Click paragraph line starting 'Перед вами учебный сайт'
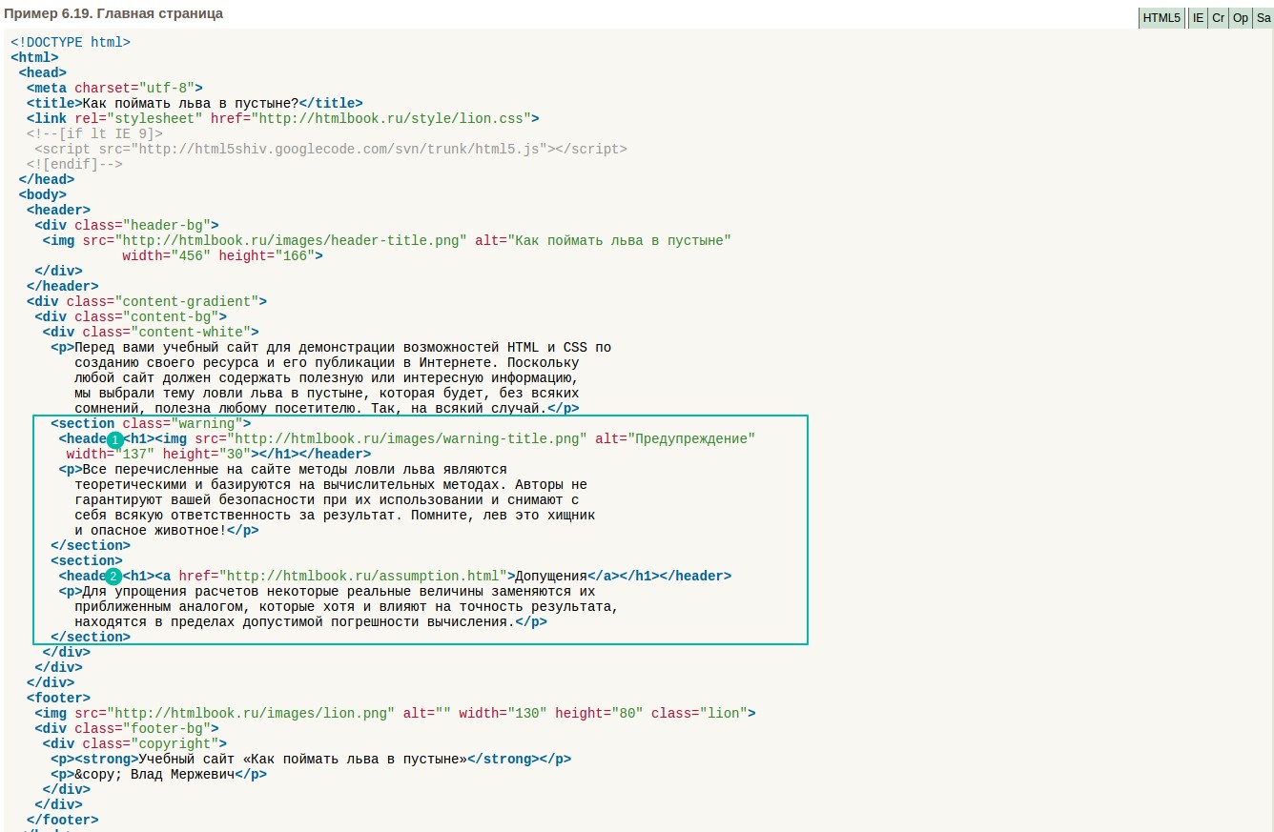The image size is (1274, 832). tap(331, 347)
